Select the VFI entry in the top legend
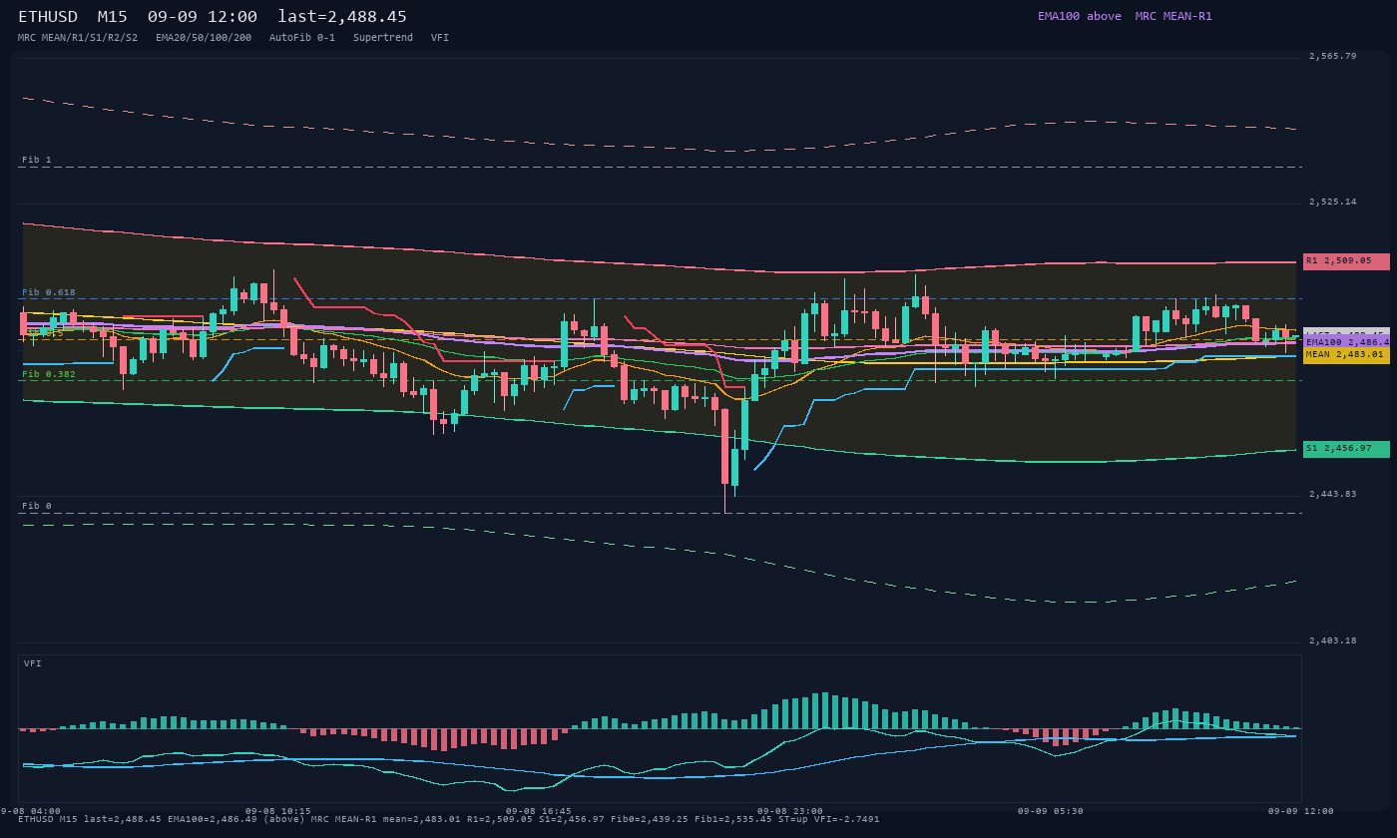Viewport: 1397px width, 838px height. point(440,38)
